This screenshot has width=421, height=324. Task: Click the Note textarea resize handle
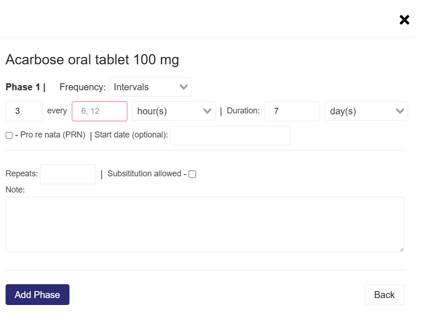pyautogui.click(x=401, y=249)
